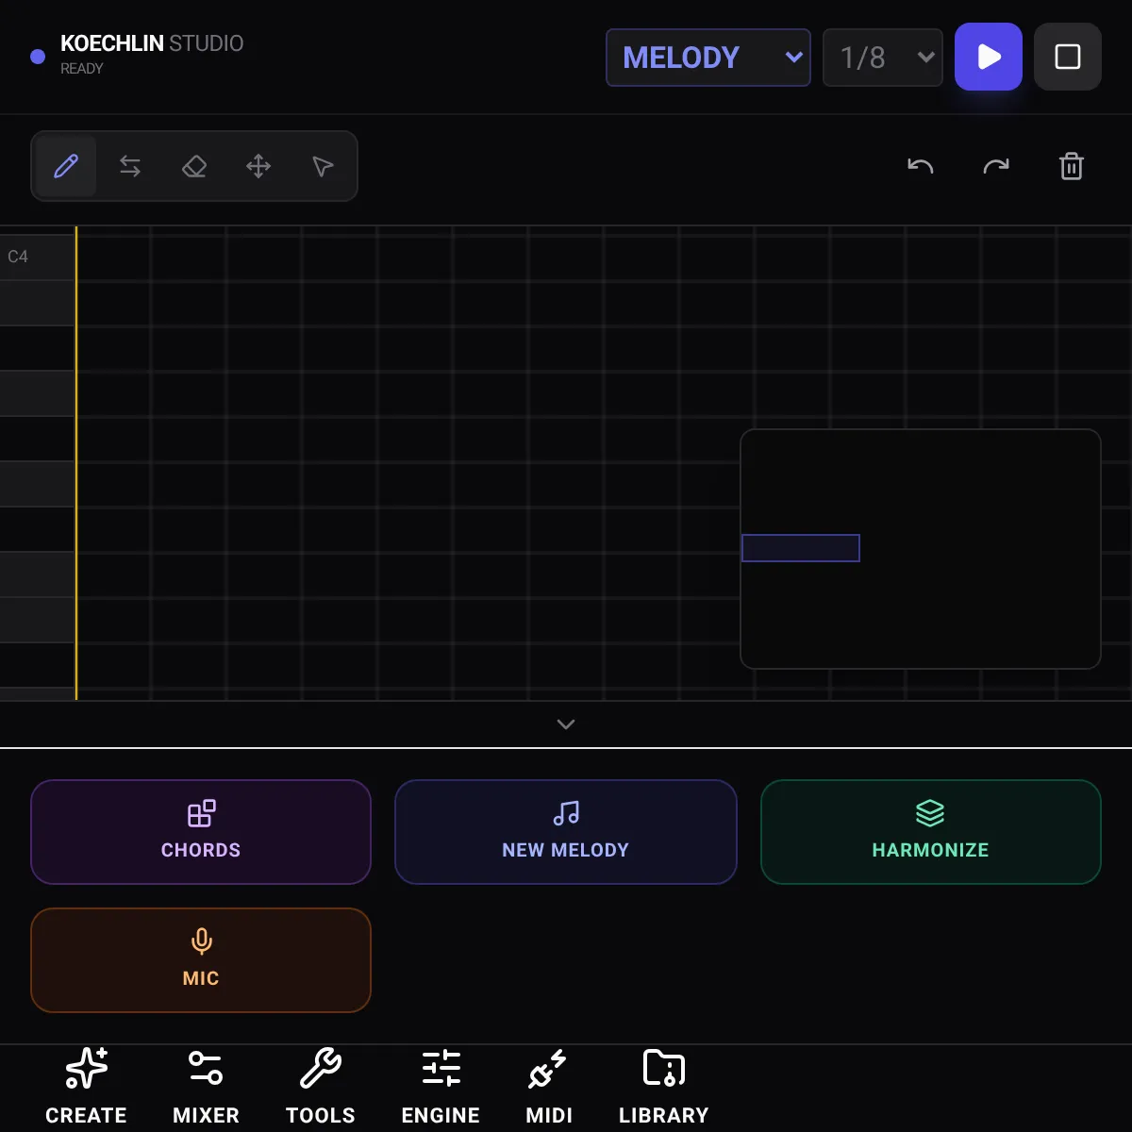This screenshot has height=1132, width=1132.
Task: Switch to the MIXER view
Action: tap(205, 1087)
